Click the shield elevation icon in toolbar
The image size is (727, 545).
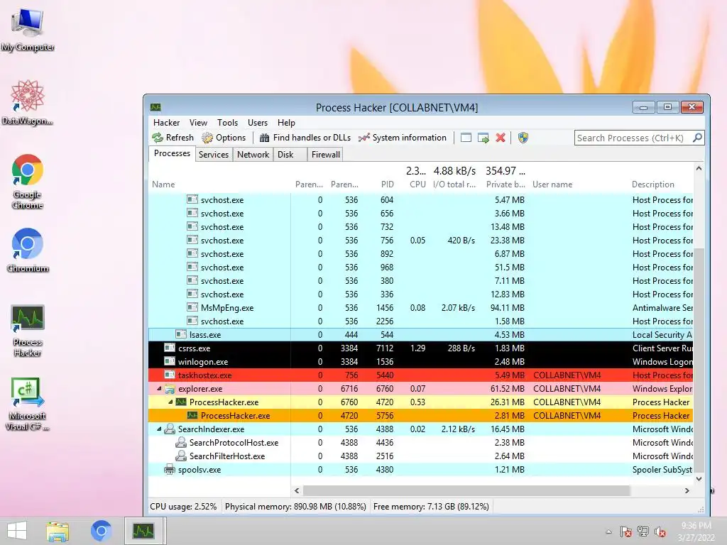click(x=523, y=138)
